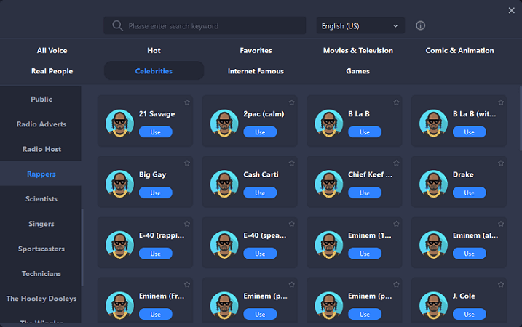Toggle favorite star on Big Gay
This screenshot has height=327, width=522.
tap(187, 163)
